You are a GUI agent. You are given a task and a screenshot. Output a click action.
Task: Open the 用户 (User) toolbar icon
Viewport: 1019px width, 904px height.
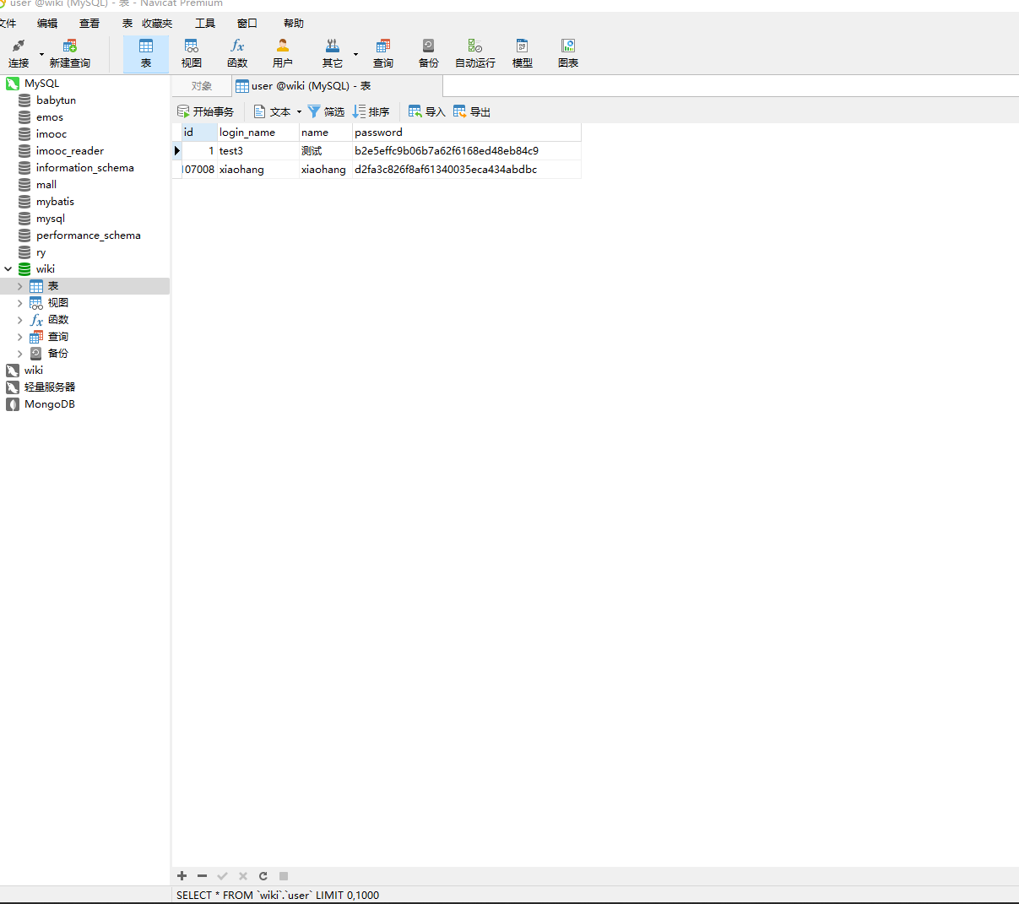(283, 53)
